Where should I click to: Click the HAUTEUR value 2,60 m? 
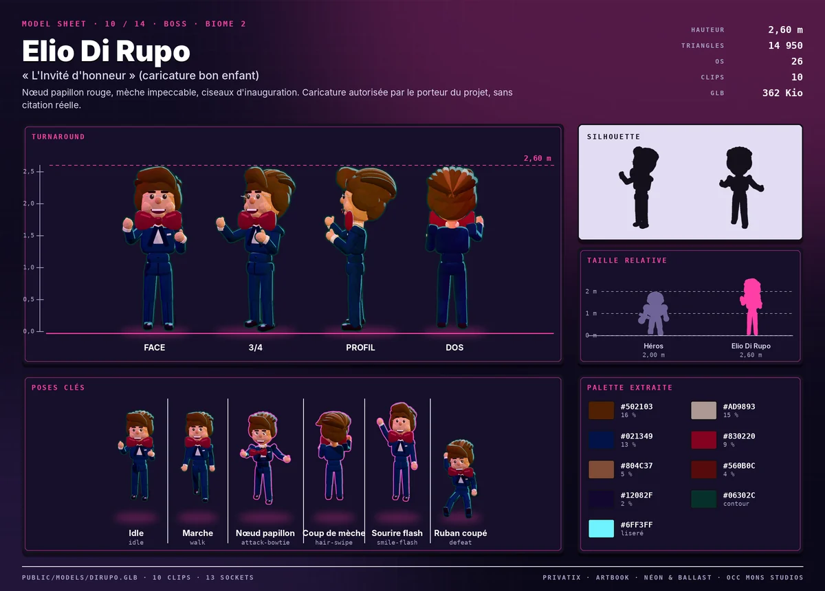click(785, 30)
